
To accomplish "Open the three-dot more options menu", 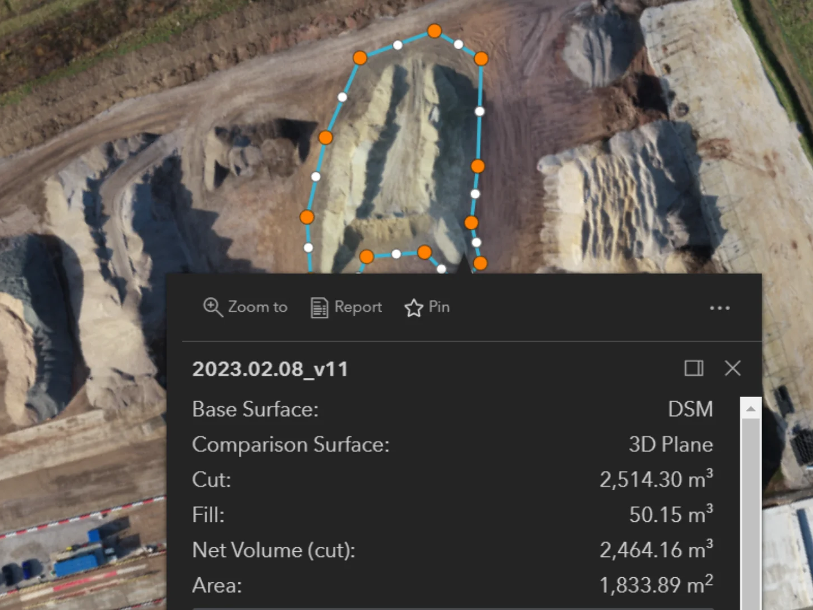I will click(720, 308).
